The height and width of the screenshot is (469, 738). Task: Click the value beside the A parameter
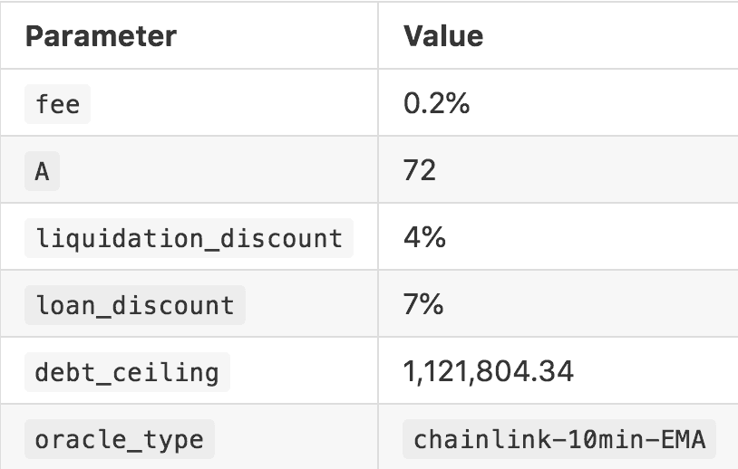pyautogui.click(x=420, y=171)
